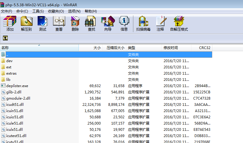This screenshot has width=243, height=143.
Task: Click CRC32 value 15E225CB
Action: [x=202, y=92]
